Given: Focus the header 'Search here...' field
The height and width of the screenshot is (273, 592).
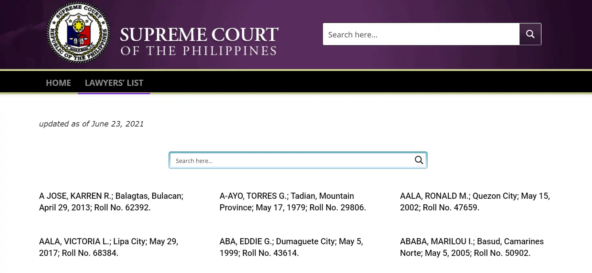Looking at the screenshot, I should click(421, 34).
